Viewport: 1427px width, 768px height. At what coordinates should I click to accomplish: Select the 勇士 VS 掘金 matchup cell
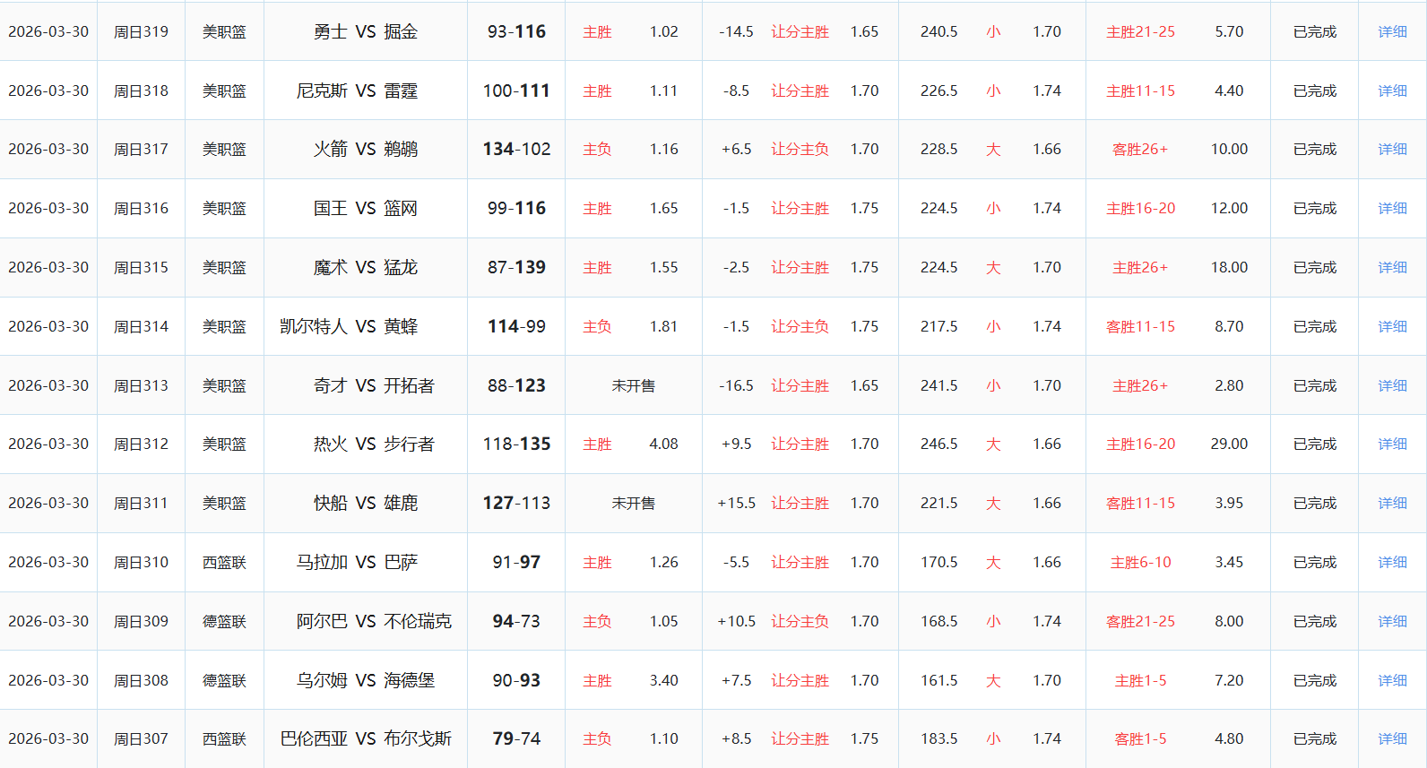coord(365,31)
